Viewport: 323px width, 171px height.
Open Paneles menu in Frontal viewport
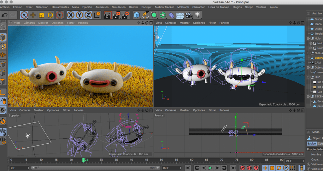224,110
